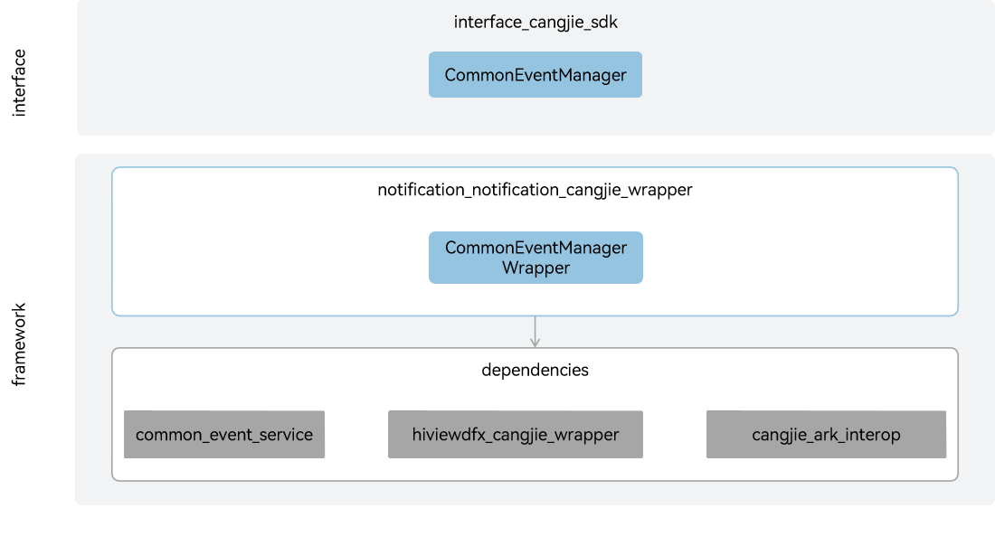Select the hiviewdfx_cangjie_wrapper block

click(516, 435)
